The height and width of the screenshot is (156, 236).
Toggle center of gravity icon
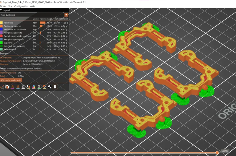click(x=50, y=87)
